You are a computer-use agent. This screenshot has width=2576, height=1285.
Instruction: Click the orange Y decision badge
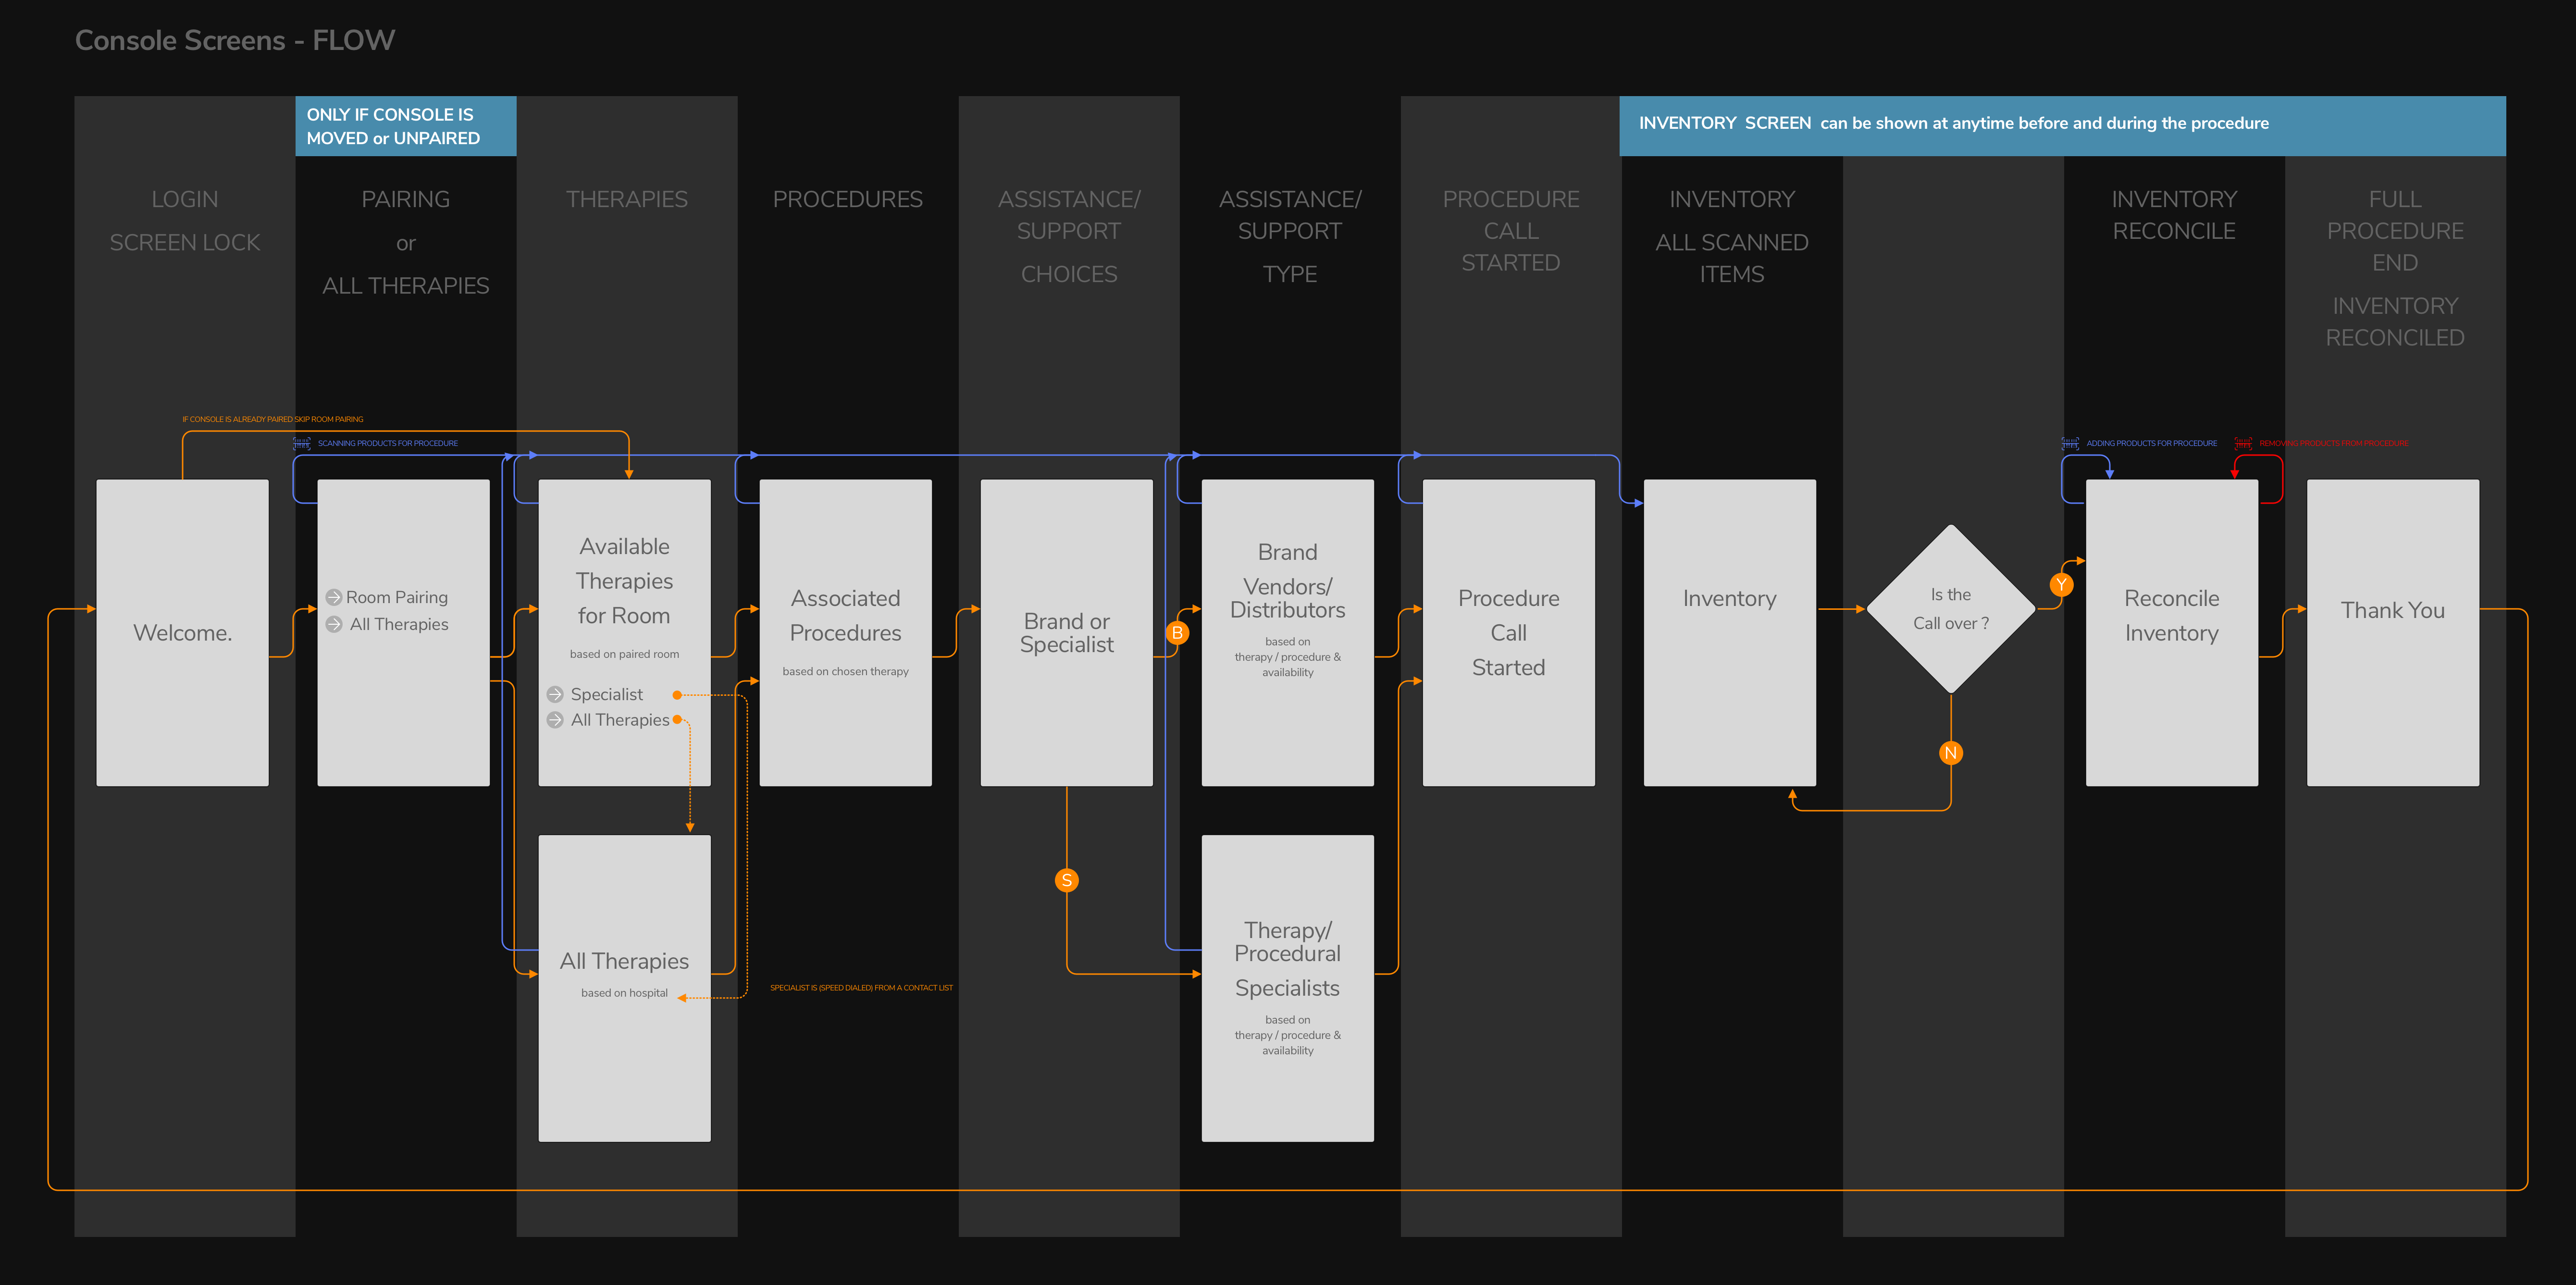[2061, 585]
